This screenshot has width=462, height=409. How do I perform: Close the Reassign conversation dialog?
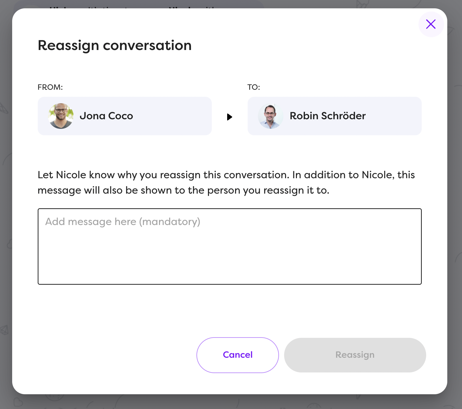431,24
